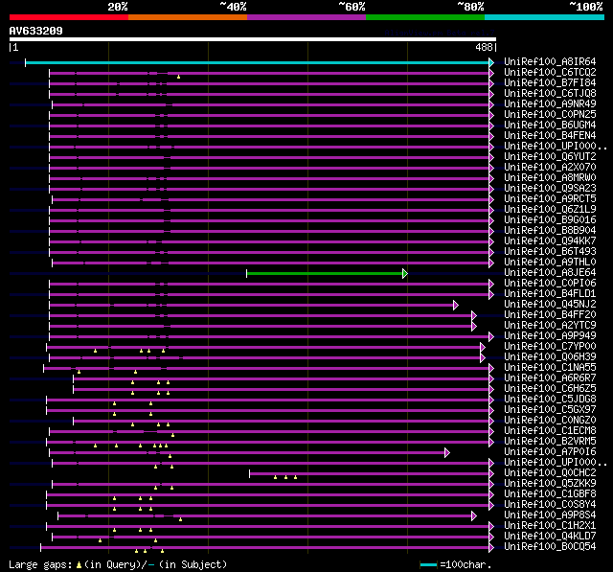Select the UniRef100_A8MRW0 label
The height and width of the screenshot is (572, 613).
click(550, 178)
